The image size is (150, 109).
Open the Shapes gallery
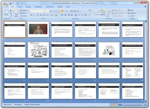(96, 13)
